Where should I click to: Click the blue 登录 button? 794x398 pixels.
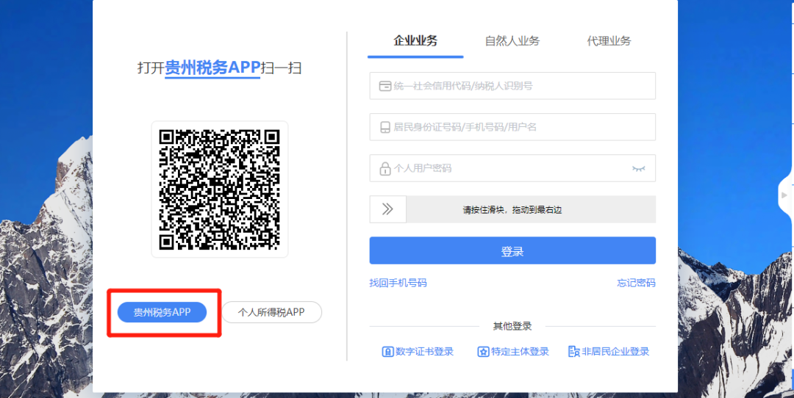coord(512,250)
